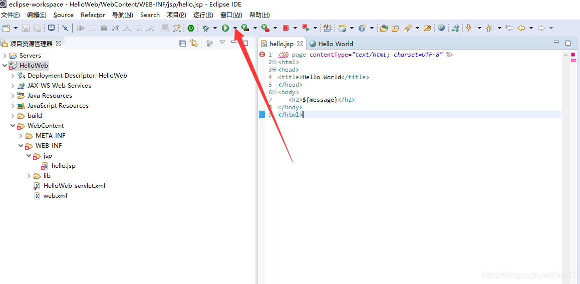Click the Resume debug icon
Screen dimensions: 580x284
pos(81,28)
